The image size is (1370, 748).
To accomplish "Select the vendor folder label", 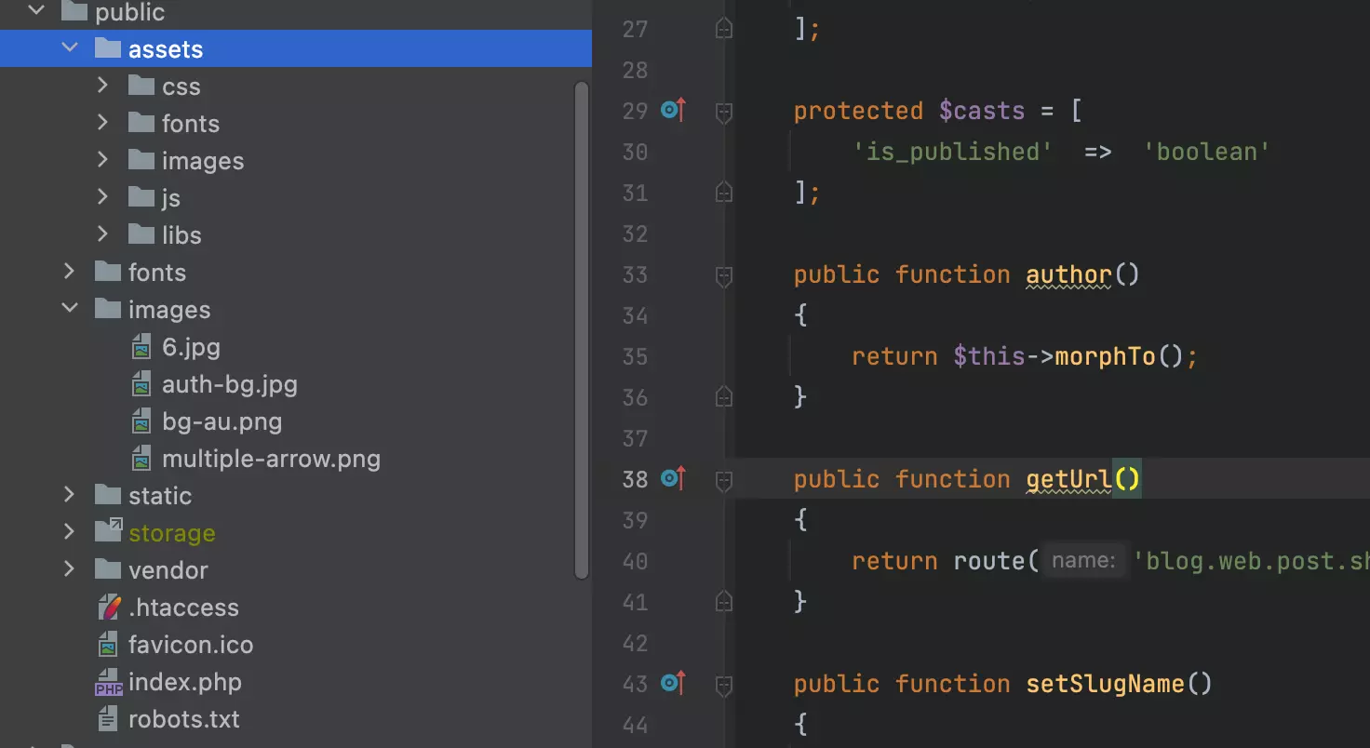I will pos(168,570).
